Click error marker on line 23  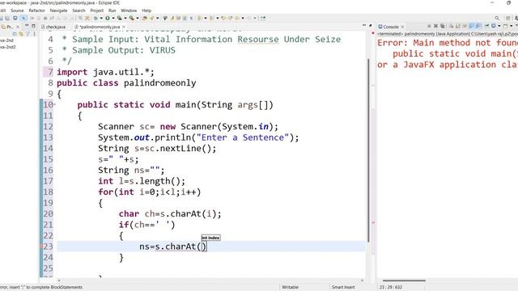pyautogui.click(x=41, y=247)
